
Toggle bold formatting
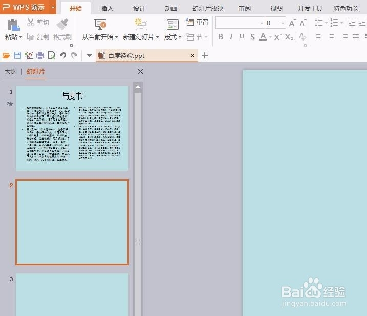(x=221, y=37)
